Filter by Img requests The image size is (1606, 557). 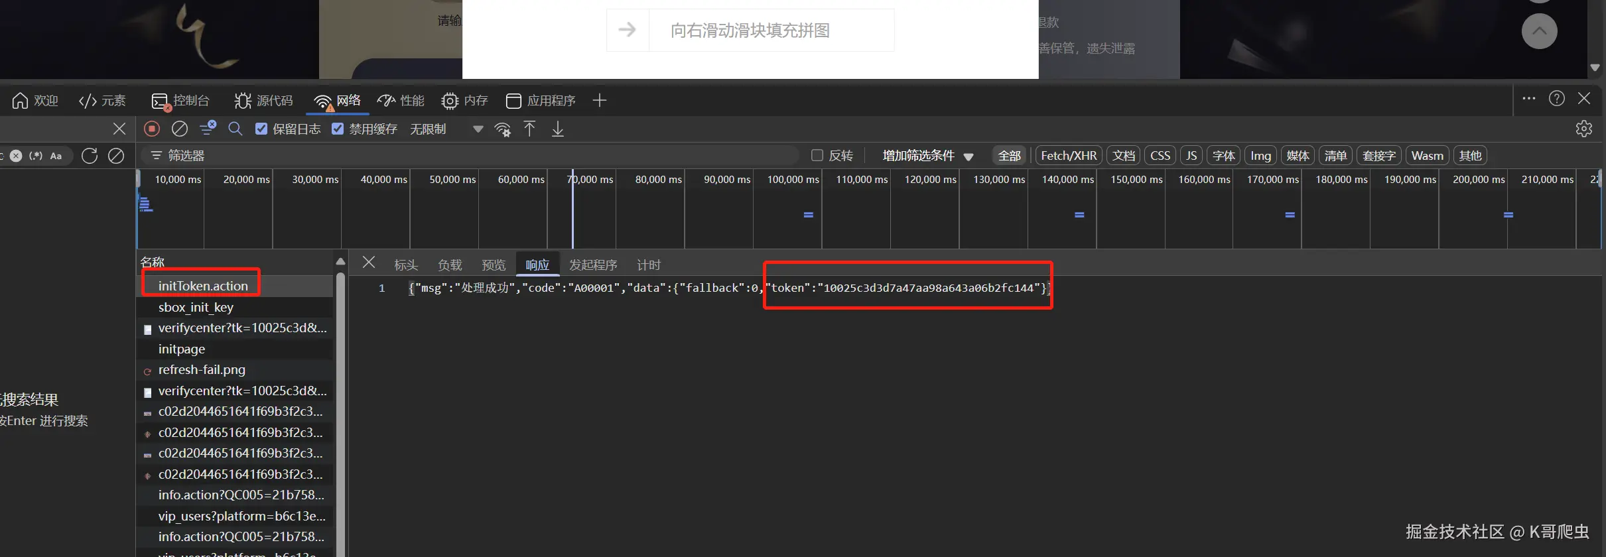pyautogui.click(x=1261, y=156)
